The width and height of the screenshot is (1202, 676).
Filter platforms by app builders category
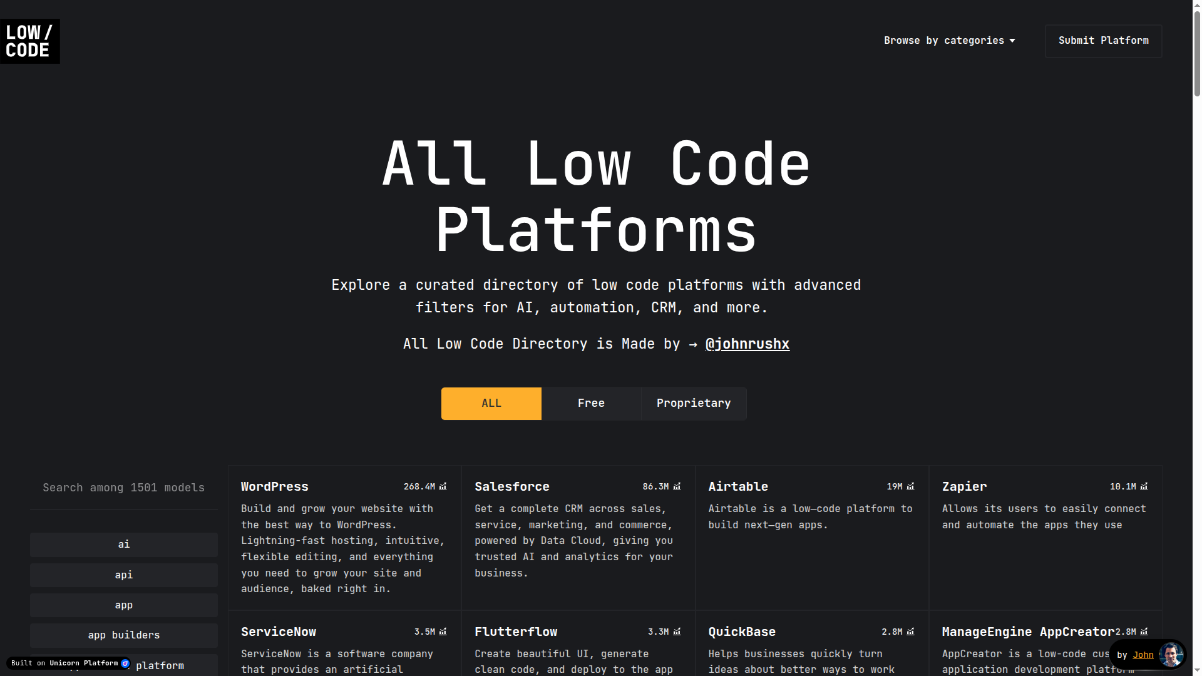pos(123,635)
